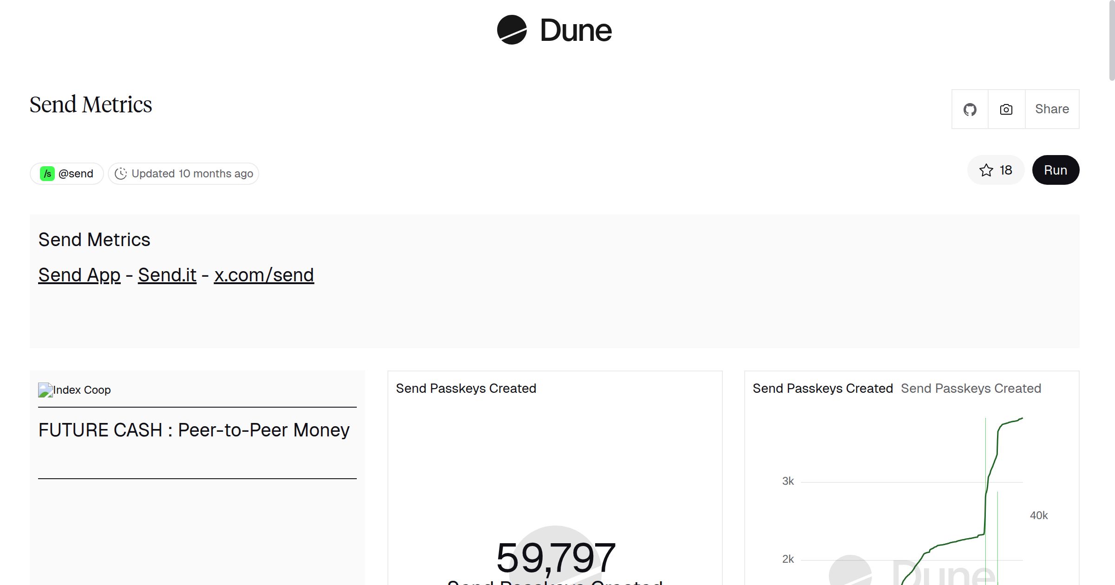
Task: Open the Send App link
Action: (x=79, y=274)
